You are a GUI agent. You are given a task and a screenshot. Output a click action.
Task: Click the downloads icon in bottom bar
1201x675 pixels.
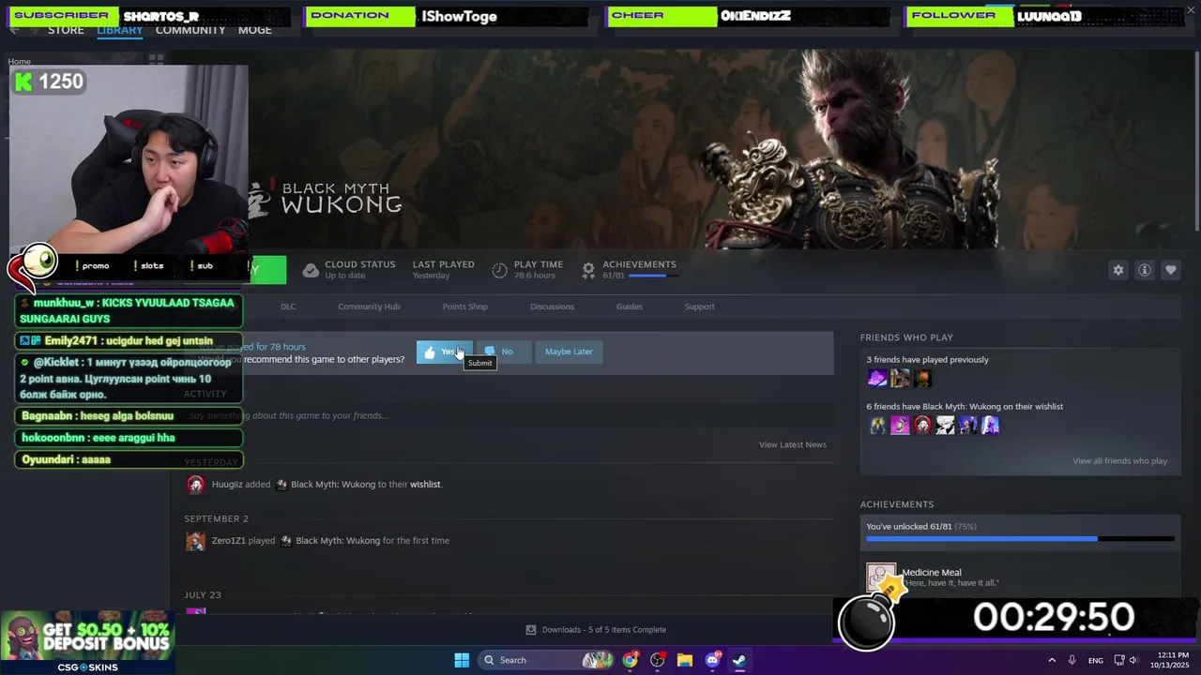(531, 630)
